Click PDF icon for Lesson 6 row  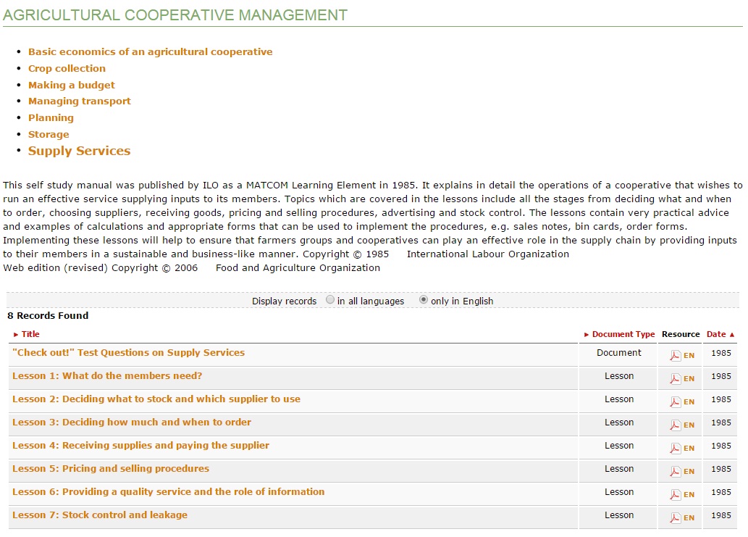pos(675,494)
